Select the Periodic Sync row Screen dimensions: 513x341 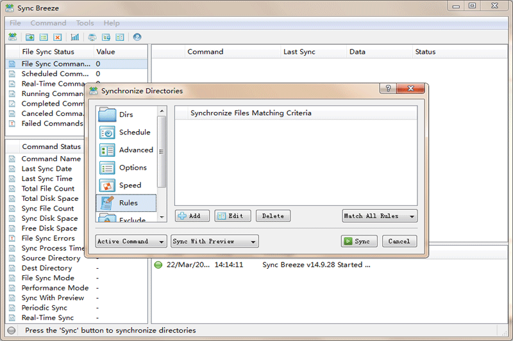click(76, 308)
